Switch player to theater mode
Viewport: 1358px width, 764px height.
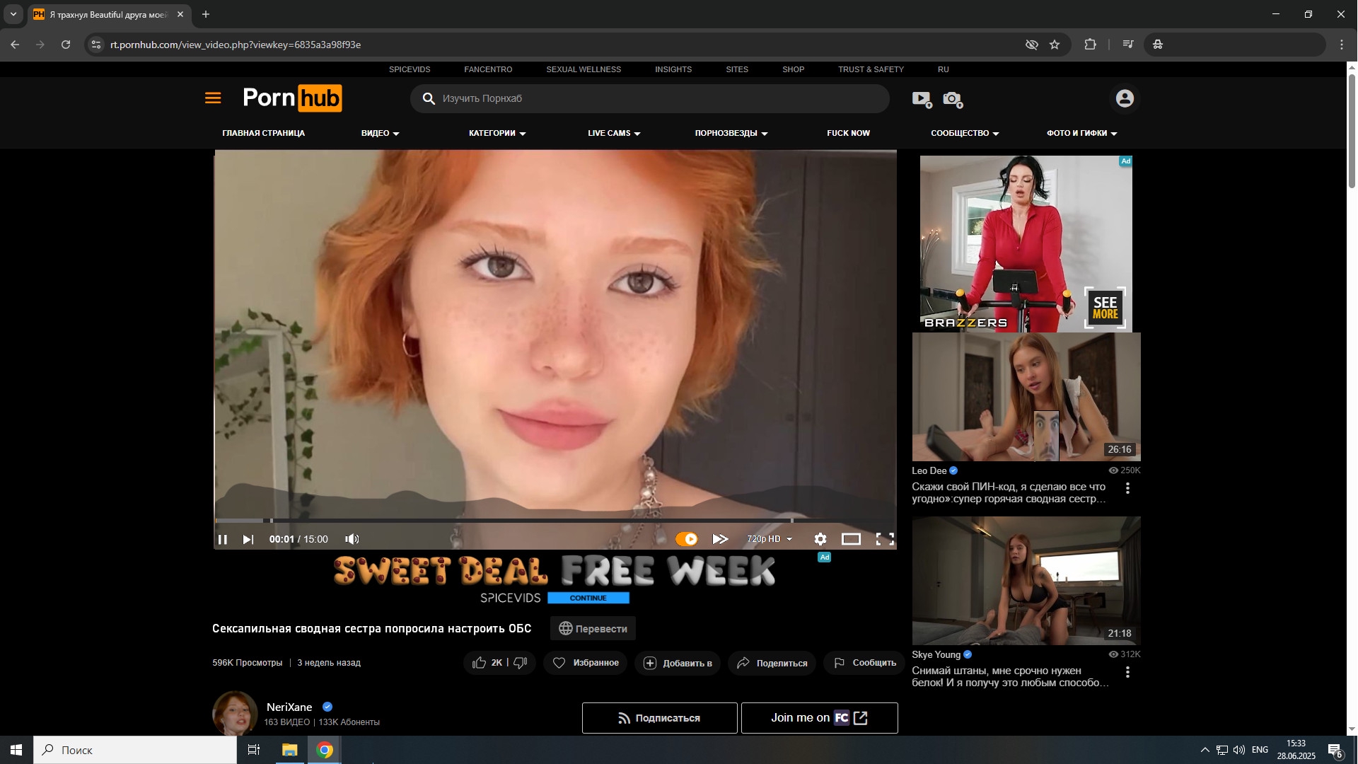(851, 540)
